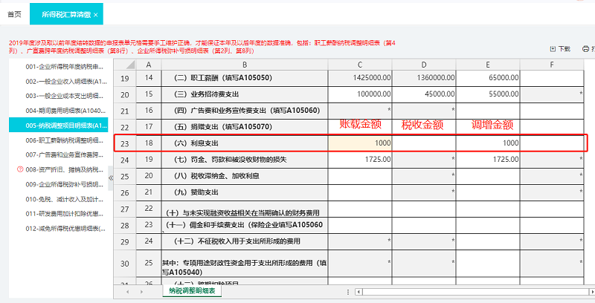
Task: Click sheet tab scroll-left arrow
Action: point(127,292)
